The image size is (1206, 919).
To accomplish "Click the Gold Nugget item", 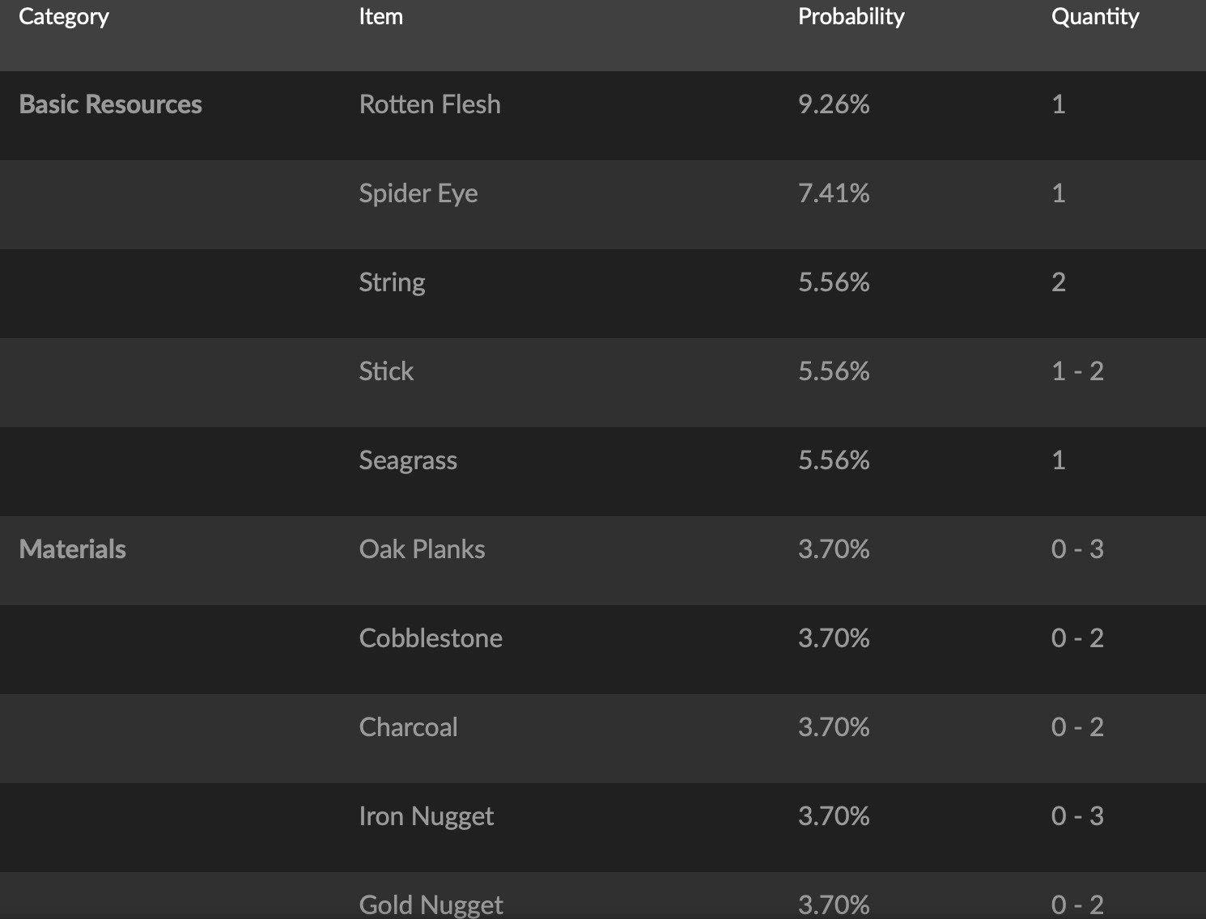I will click(x=431, y=904).
